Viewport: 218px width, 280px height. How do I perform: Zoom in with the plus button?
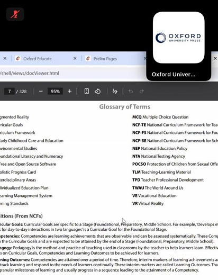click(x=70, y=92)
